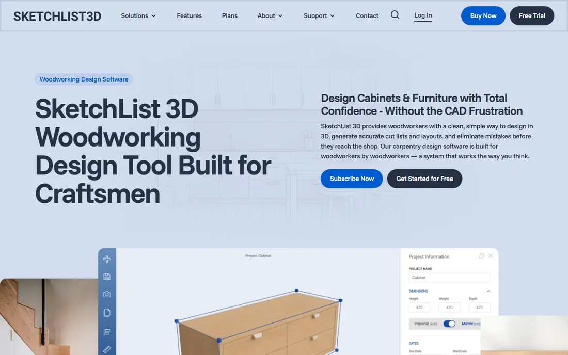Click the DATES section label
This screenshot has height=355, width=568.
414,344
